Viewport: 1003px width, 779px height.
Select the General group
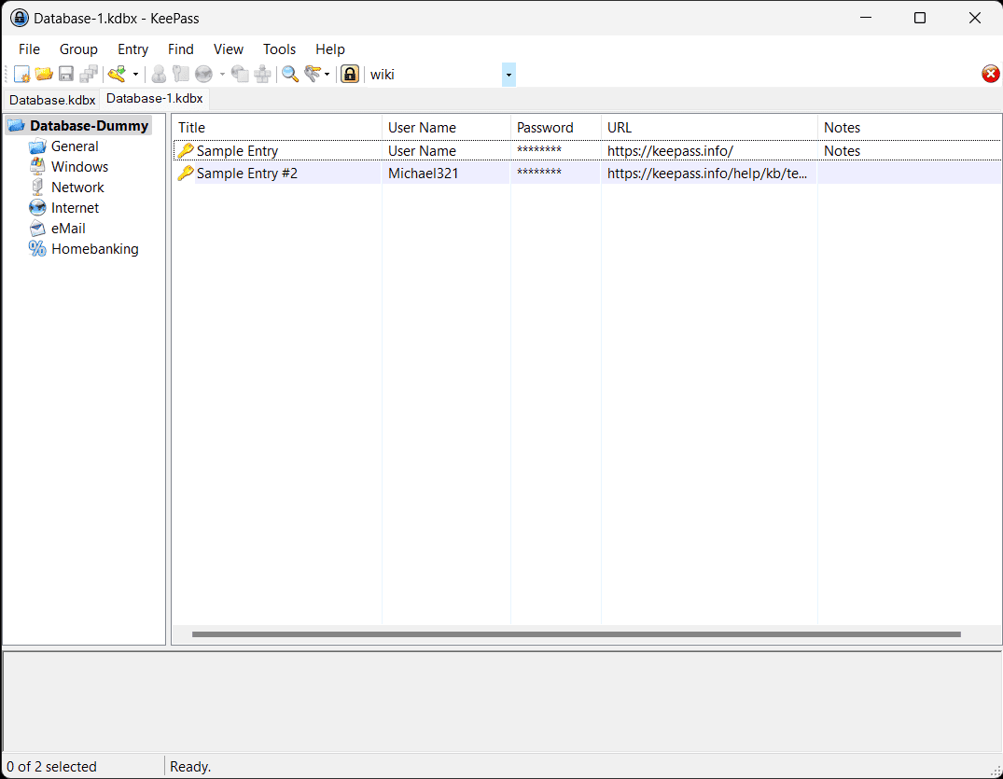75,146
